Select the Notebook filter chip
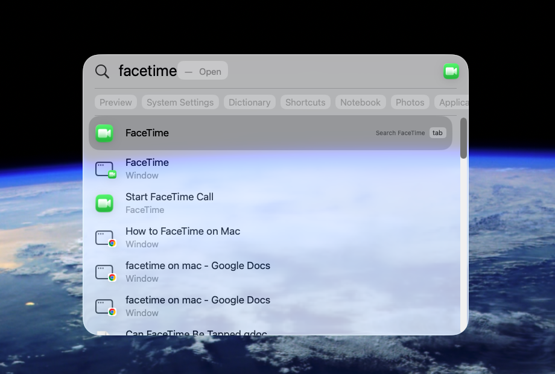Screen dimensions: 555x374 tap(360, 103)
